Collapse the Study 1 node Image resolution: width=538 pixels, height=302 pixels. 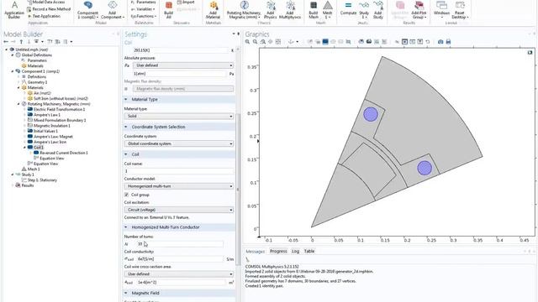point(13,174)
